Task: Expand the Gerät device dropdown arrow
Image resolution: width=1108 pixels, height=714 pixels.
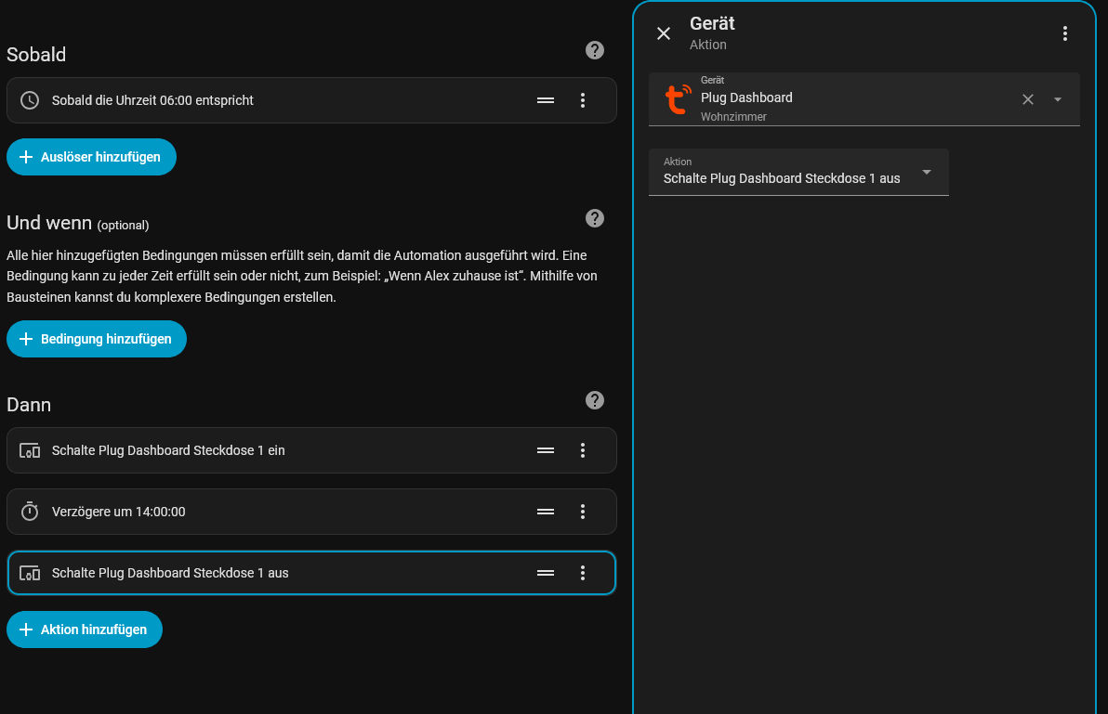Action: pos(1058,99)
